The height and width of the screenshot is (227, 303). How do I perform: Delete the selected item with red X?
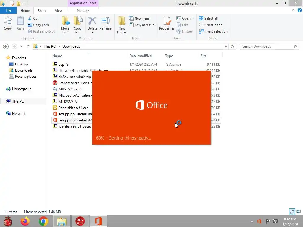click(x=92, y=25)
